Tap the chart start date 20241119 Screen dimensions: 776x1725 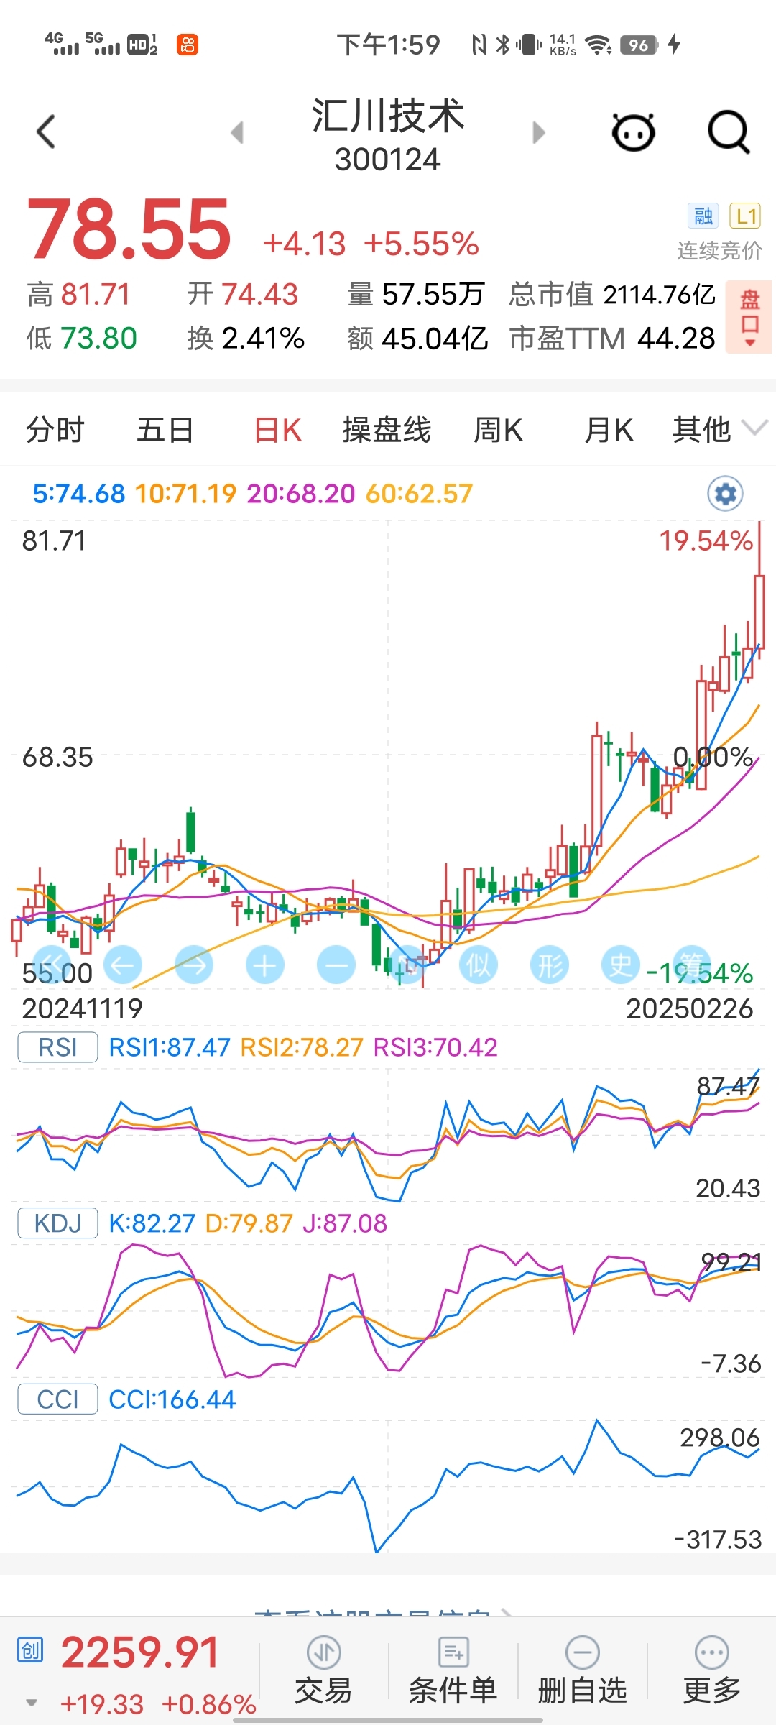[x=83, y=1008]
